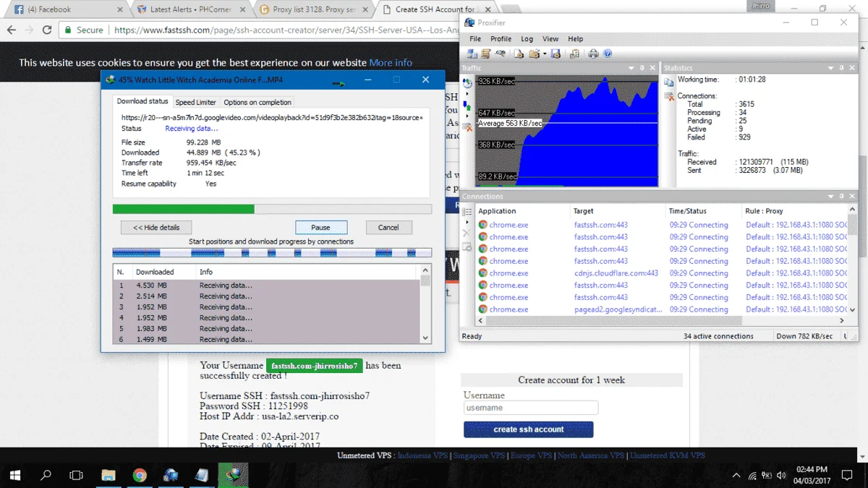Viewport: 868px width, 488px height.
Task: Open the File menu in Proxifier
Action: click(475, 39)
